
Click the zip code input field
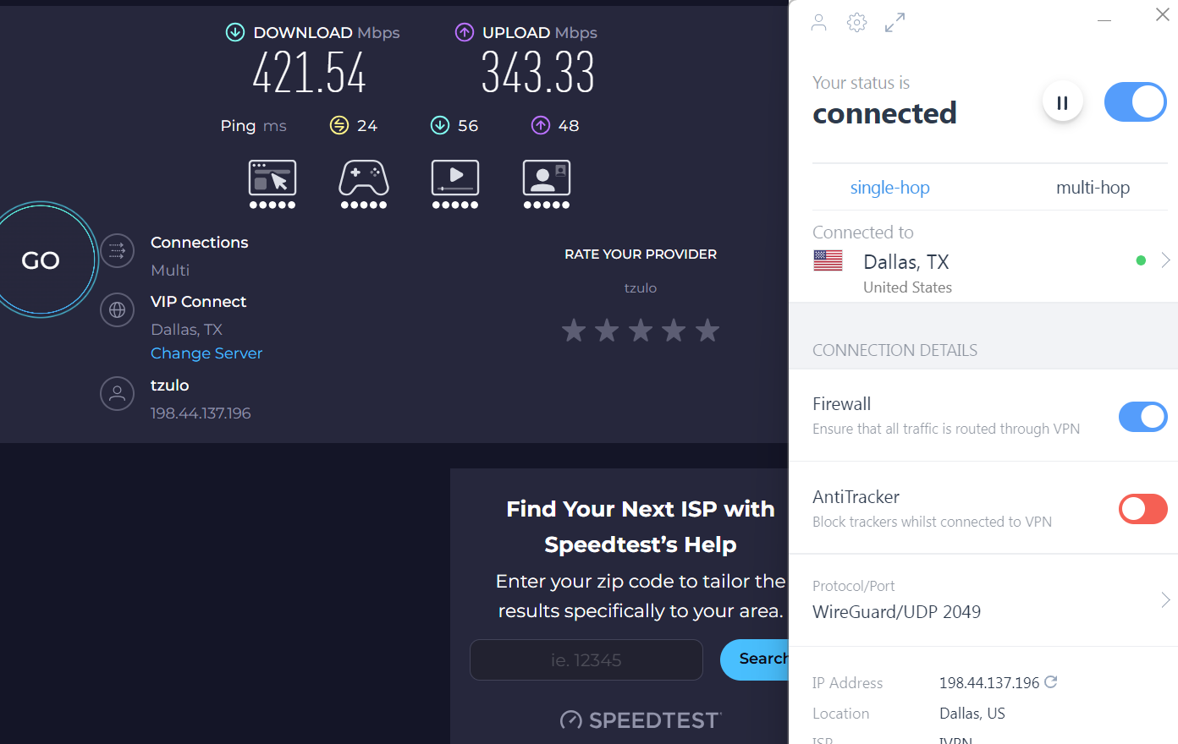(x=586, y=659)
